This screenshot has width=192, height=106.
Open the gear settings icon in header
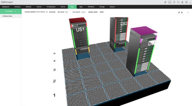tap(186, 2)
